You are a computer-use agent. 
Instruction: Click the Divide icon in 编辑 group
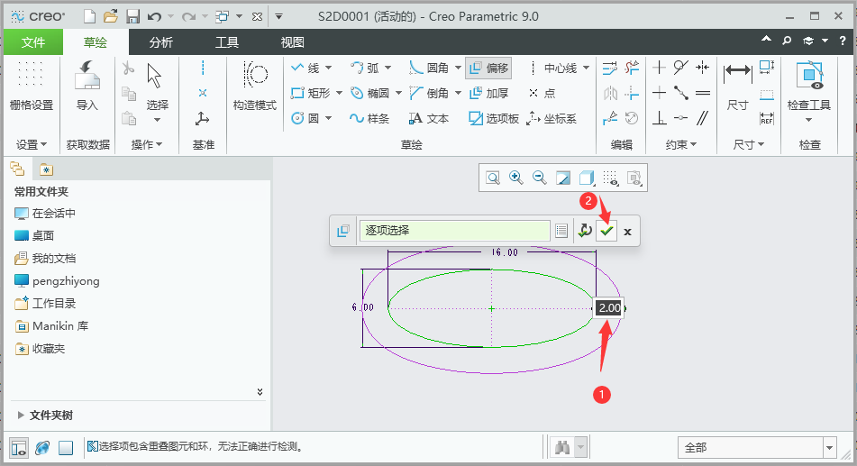pyautogui.click(x=610, y=118)
